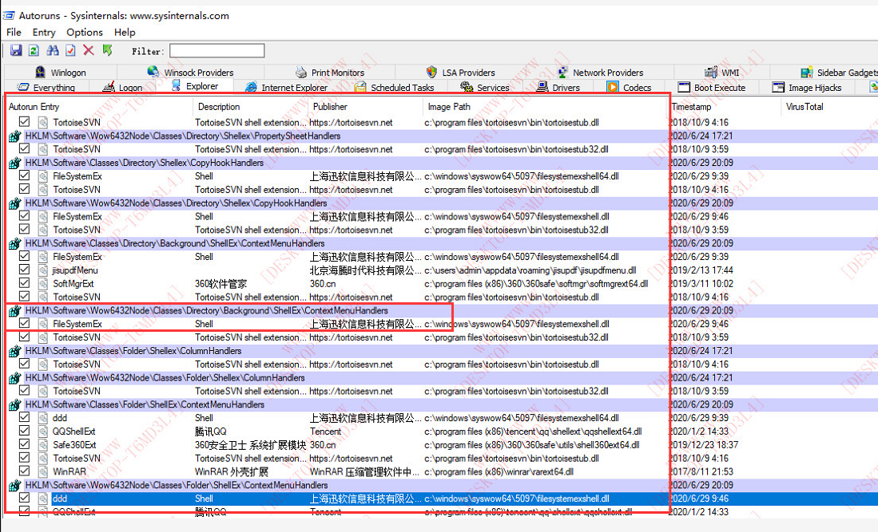Screen dimensions: 878x532
Task: Switch to the Winlogon tab
Action: (61, 72)
